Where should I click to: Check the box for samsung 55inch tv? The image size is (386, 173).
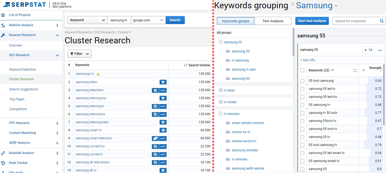click(x=302, y=121)
